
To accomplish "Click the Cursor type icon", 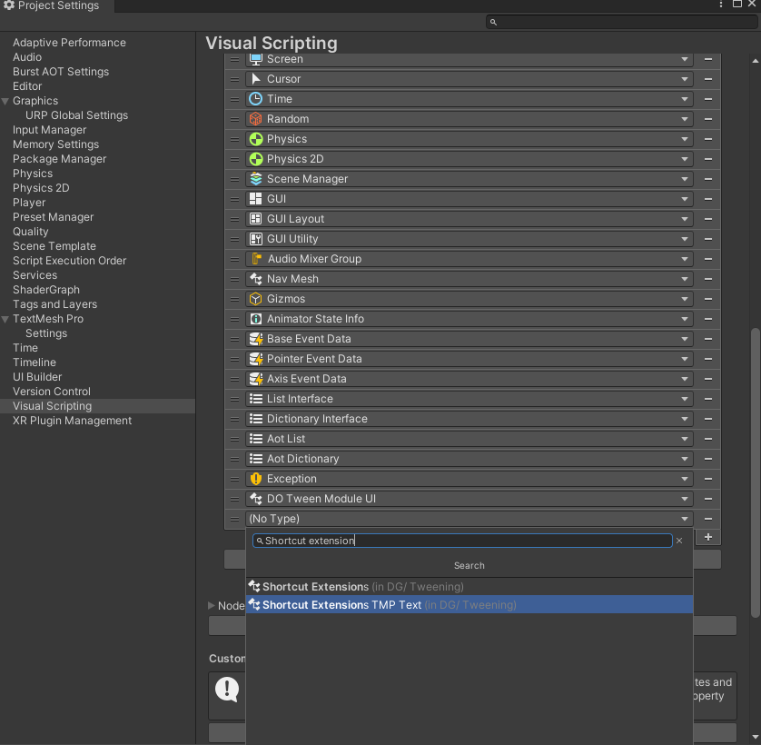I will point(256,79).
